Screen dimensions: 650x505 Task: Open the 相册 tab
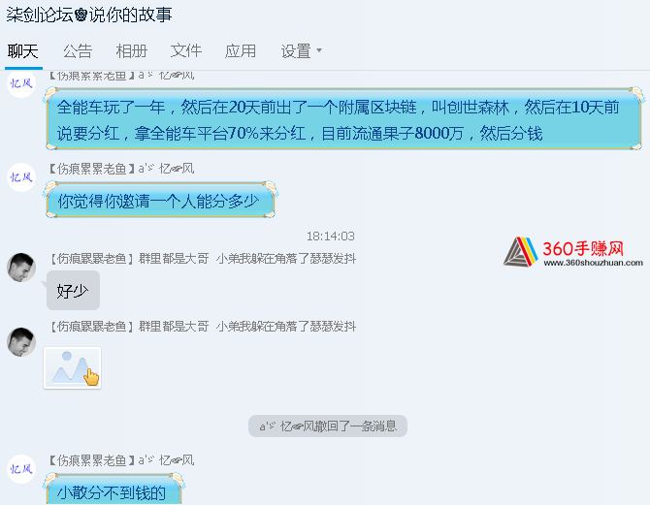[131, 51]
